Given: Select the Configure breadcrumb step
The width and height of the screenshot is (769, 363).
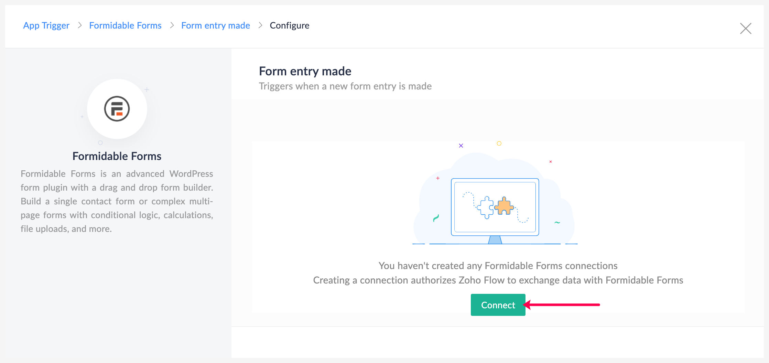Looking at the screenshot, I should coord(289,25).
